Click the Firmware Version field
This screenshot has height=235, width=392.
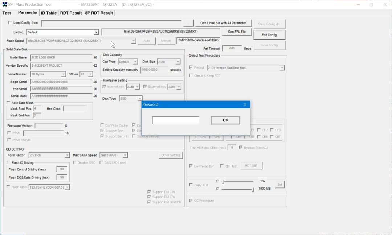(x=49, y=126)
